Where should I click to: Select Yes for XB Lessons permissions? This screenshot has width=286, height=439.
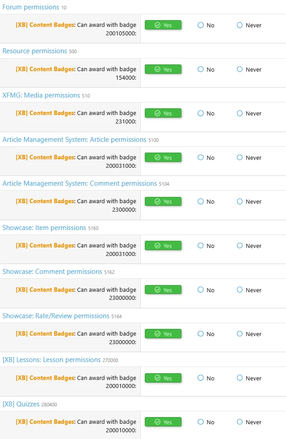(163, 378)
